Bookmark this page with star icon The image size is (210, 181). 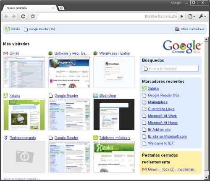pos(33,16)
